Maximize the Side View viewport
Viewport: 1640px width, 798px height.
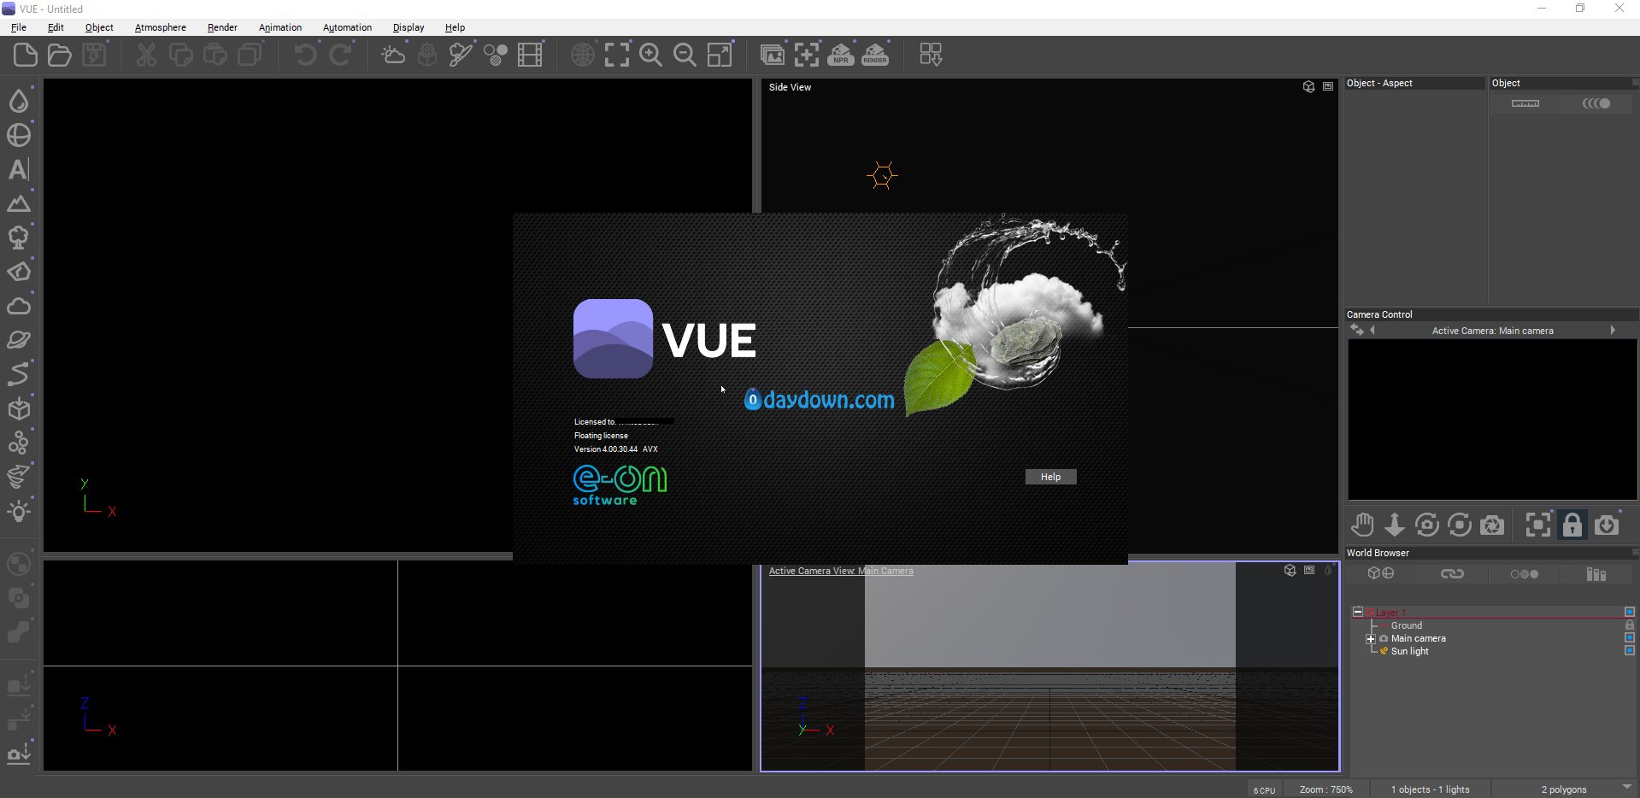1328,87
